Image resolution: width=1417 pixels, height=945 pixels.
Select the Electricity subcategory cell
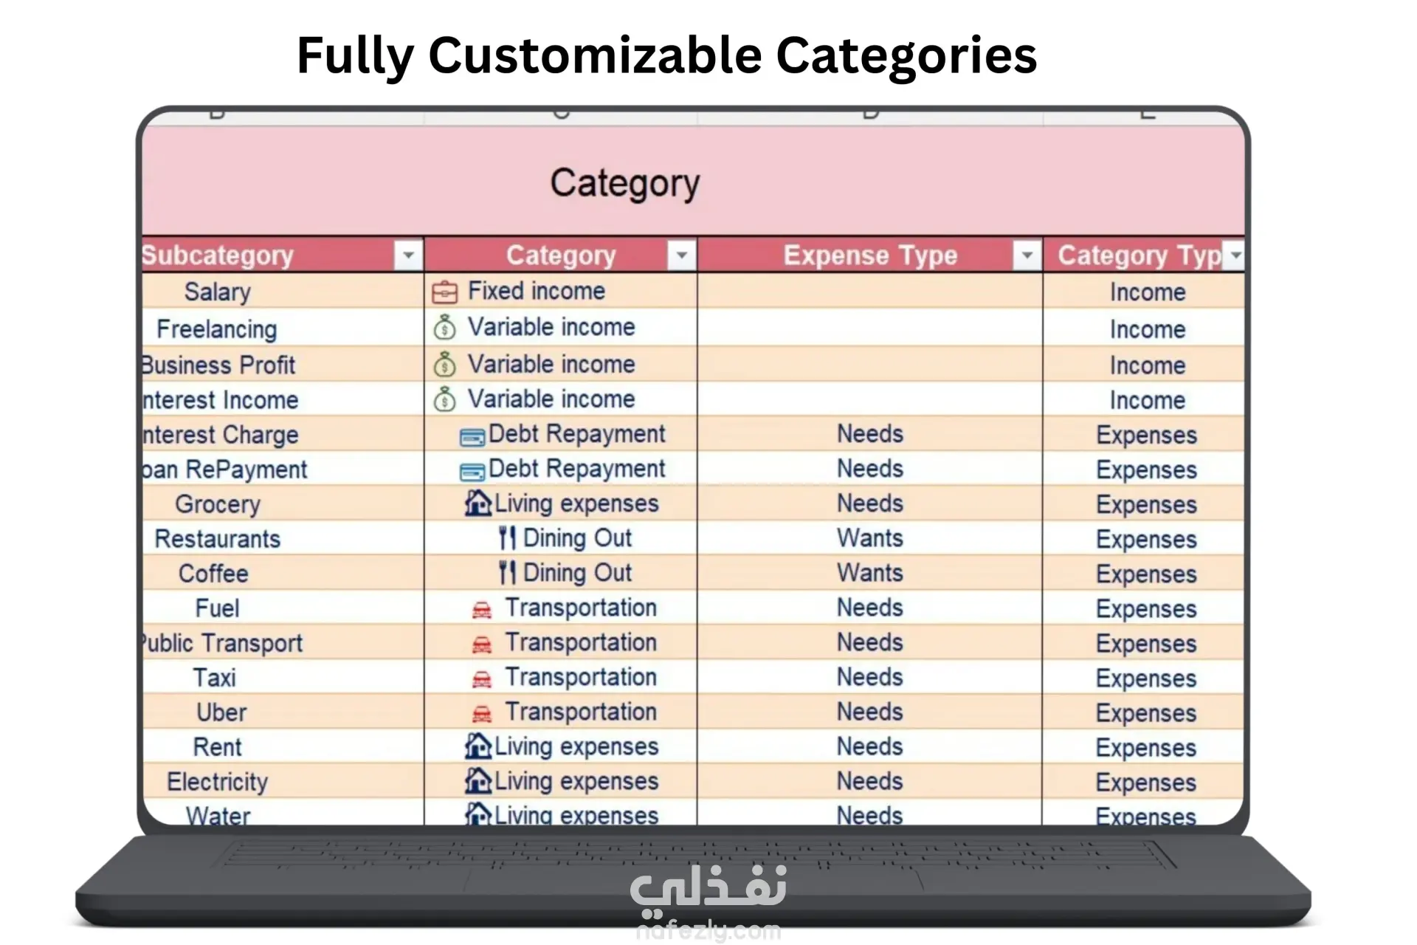(x=283, y=781)
